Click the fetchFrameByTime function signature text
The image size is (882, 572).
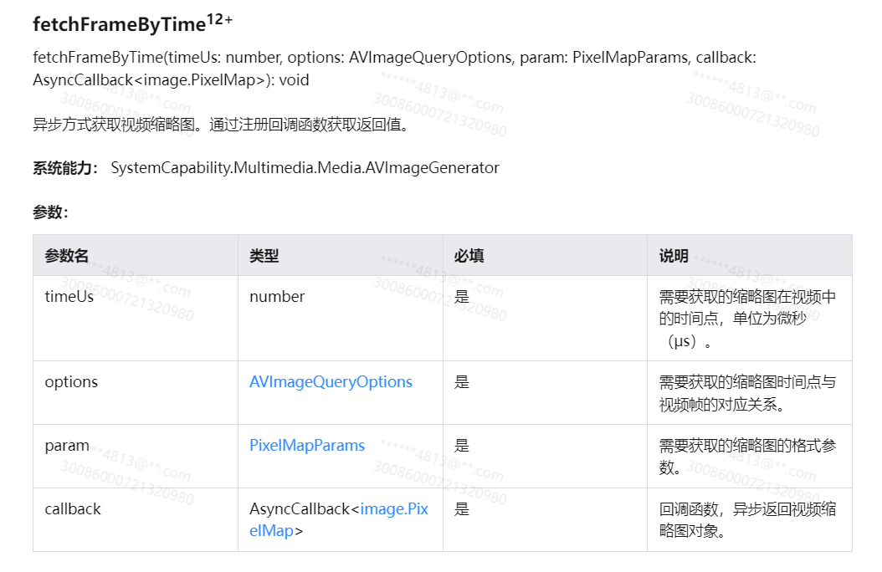click(394, 69)
